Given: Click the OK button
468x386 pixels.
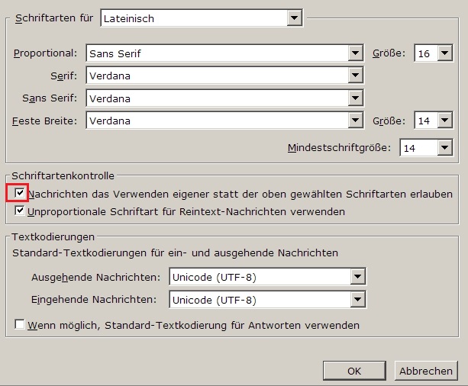Looking at the screenshot, I should coord(354,371).
